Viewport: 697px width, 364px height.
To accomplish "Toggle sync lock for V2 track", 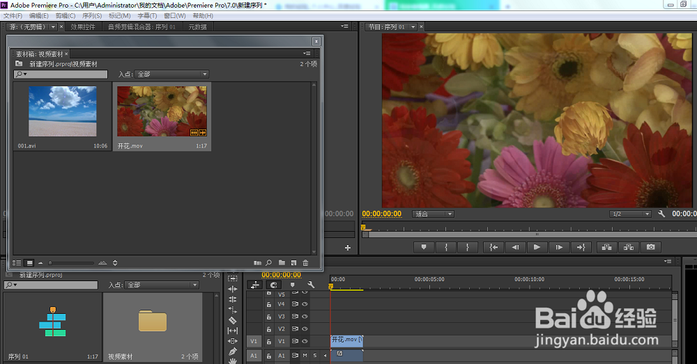I will [x=295, y=329].
